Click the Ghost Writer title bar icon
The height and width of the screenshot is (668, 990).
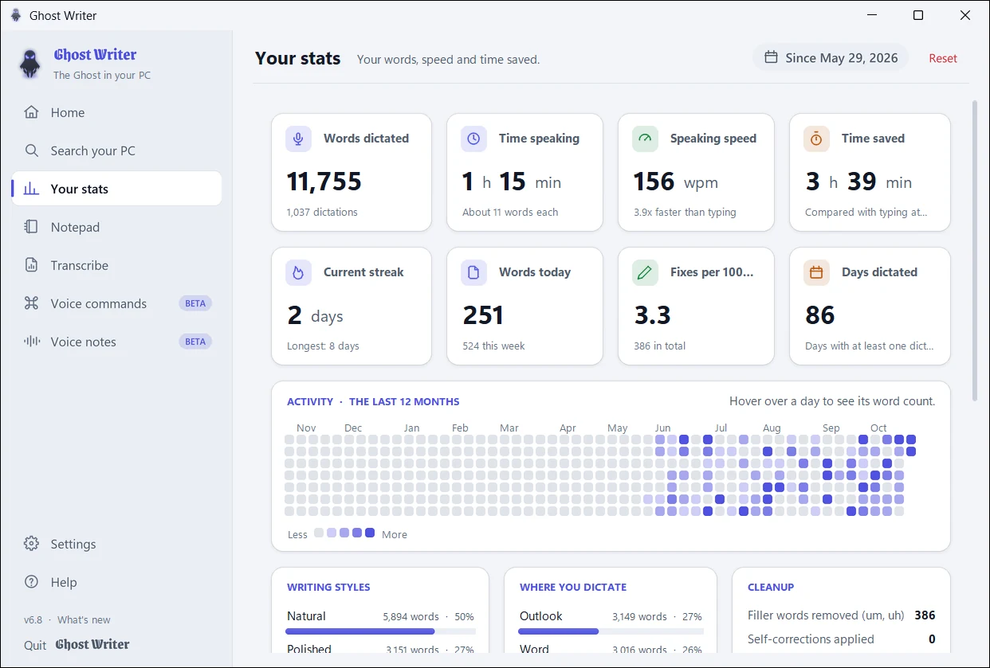pos(16,15)
